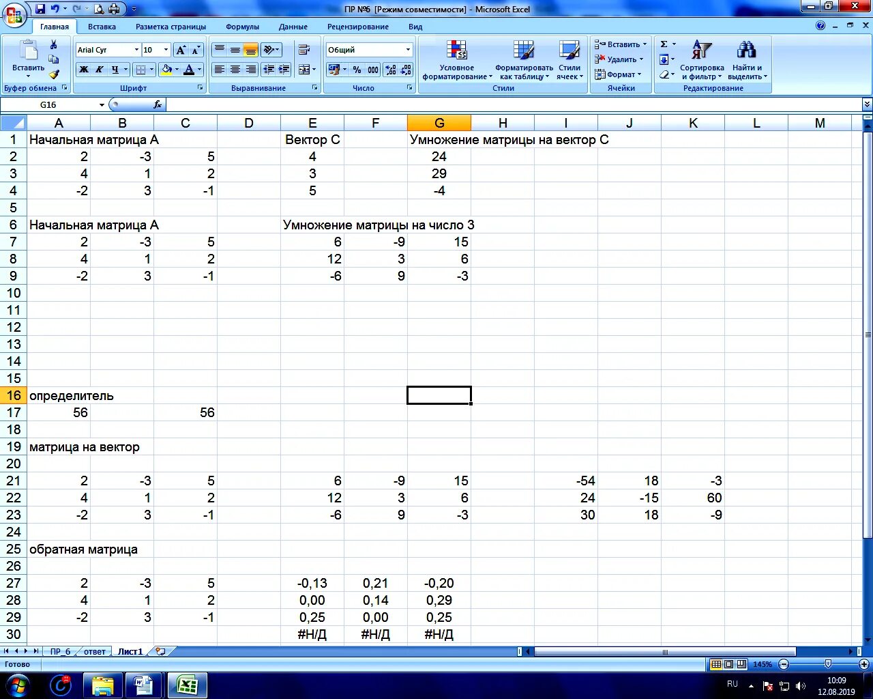Toggle top vertical alignment
873x699 pixels.
220,50
